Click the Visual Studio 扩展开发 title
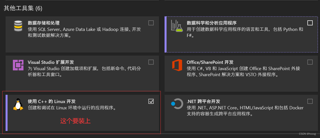The height and width of the screenshot is (138, 320). [51, 62]
